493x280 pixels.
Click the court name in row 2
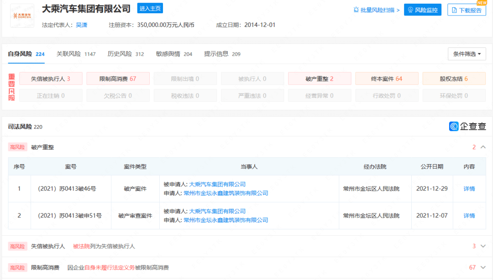pos(371,216)
